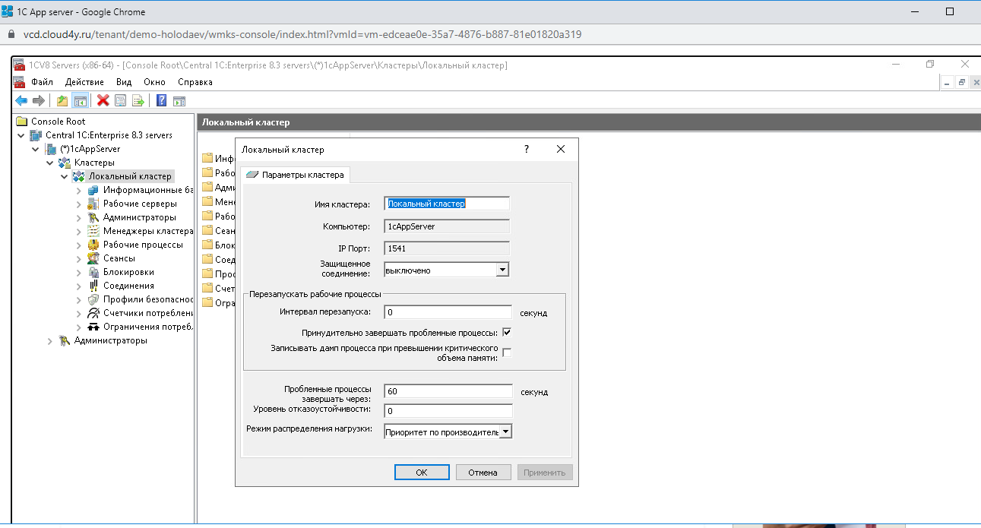Image resolution: width=981 pixels, height=528 pixels.
Task: Expand the Менеджеры кластера node
Action: (79, 231)
